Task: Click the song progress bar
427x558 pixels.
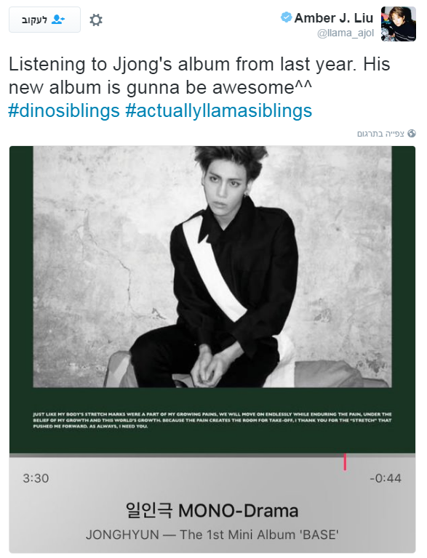Action: [x=212, y=455]
